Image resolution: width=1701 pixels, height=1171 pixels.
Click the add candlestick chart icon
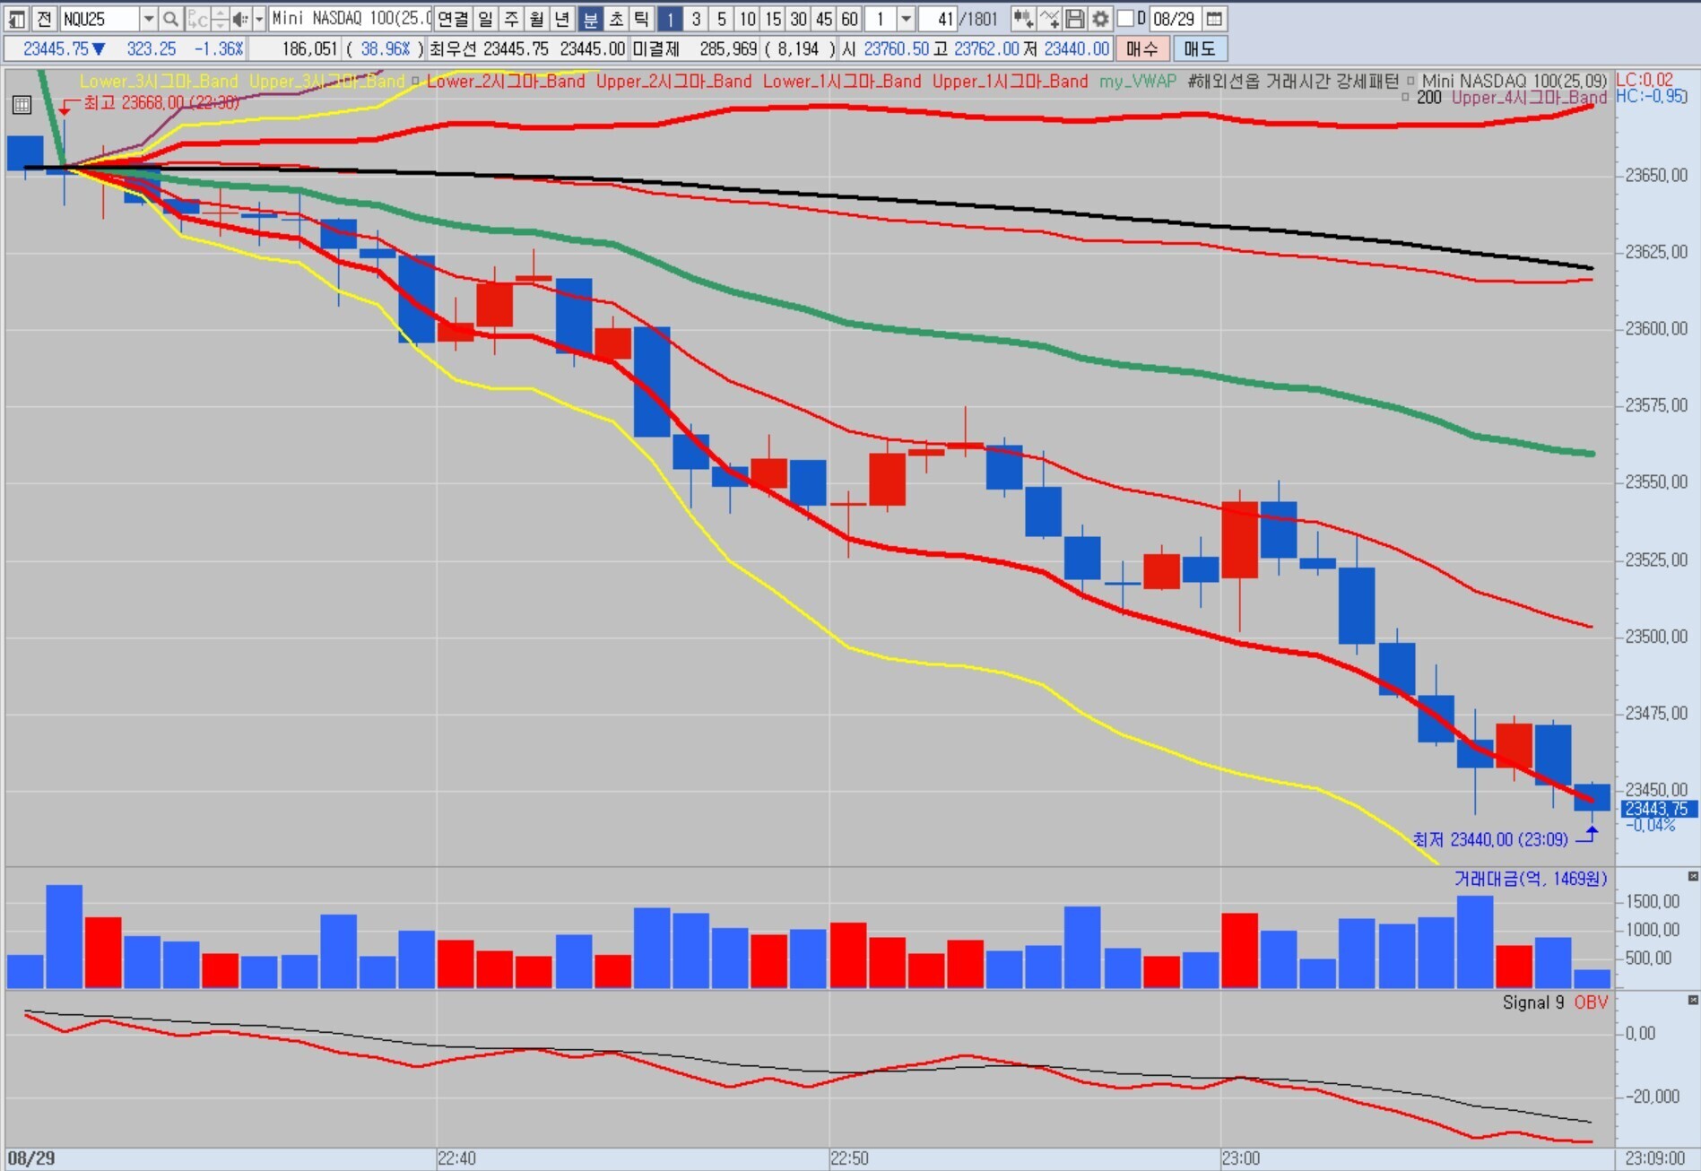tap(1023, 19)
